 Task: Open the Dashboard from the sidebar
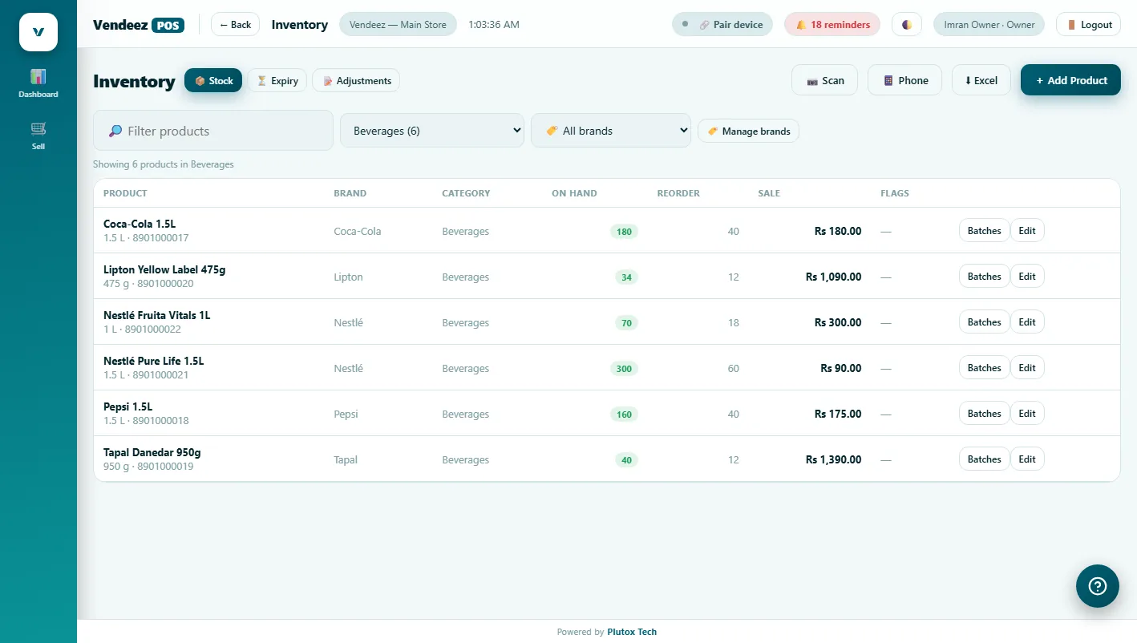[38, 83]
